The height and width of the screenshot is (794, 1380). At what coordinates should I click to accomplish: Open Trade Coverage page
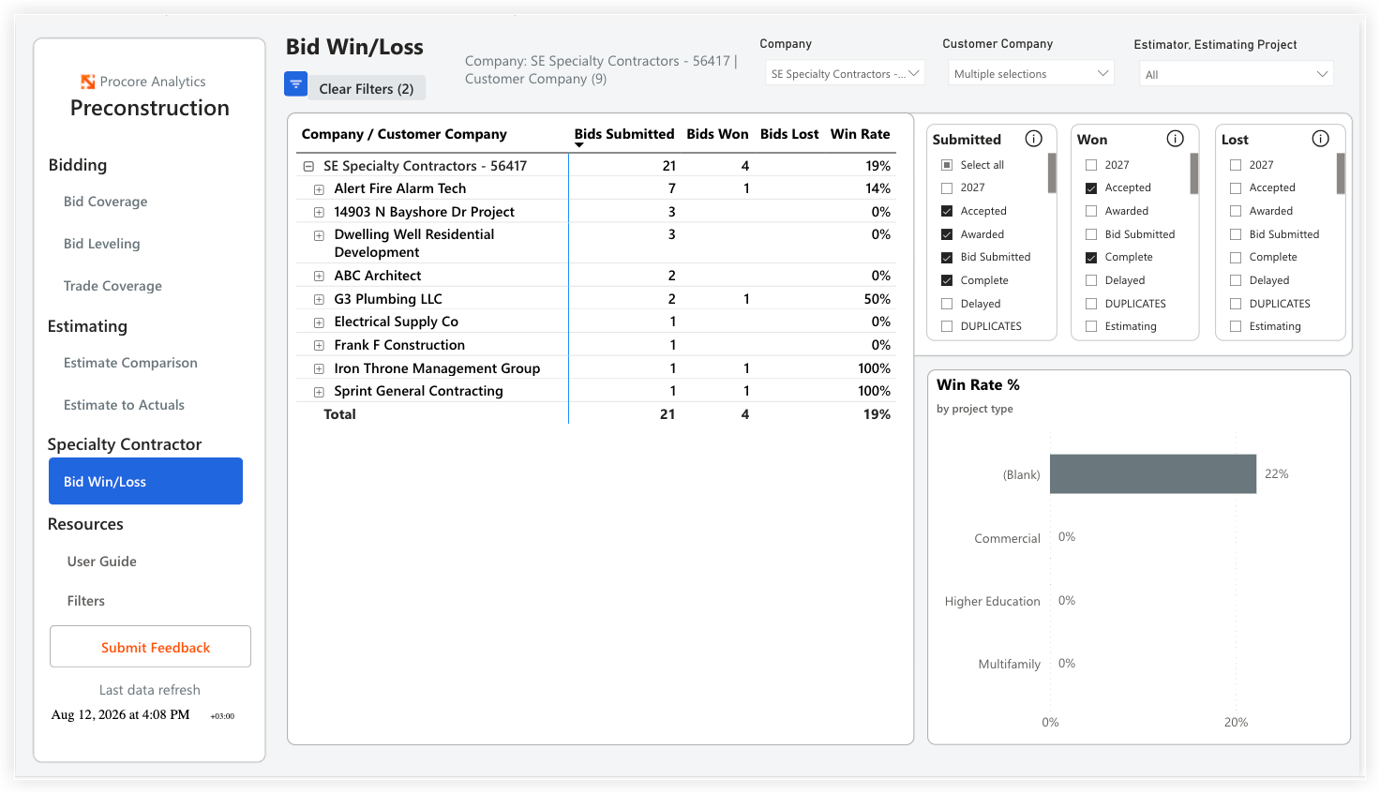[112, 286]
